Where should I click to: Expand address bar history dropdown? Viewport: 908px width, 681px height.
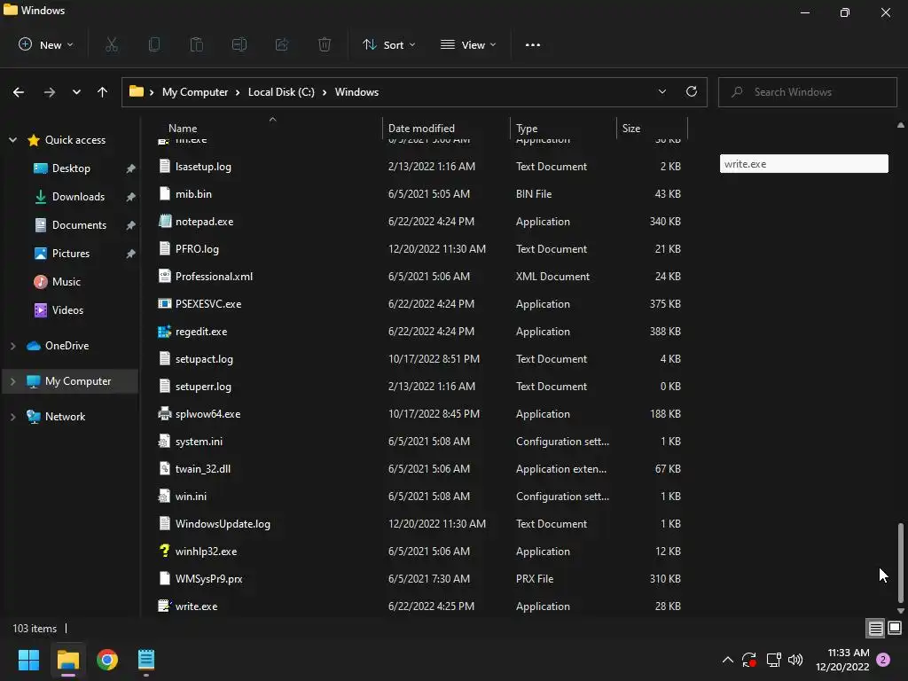(x=661, y=91)
